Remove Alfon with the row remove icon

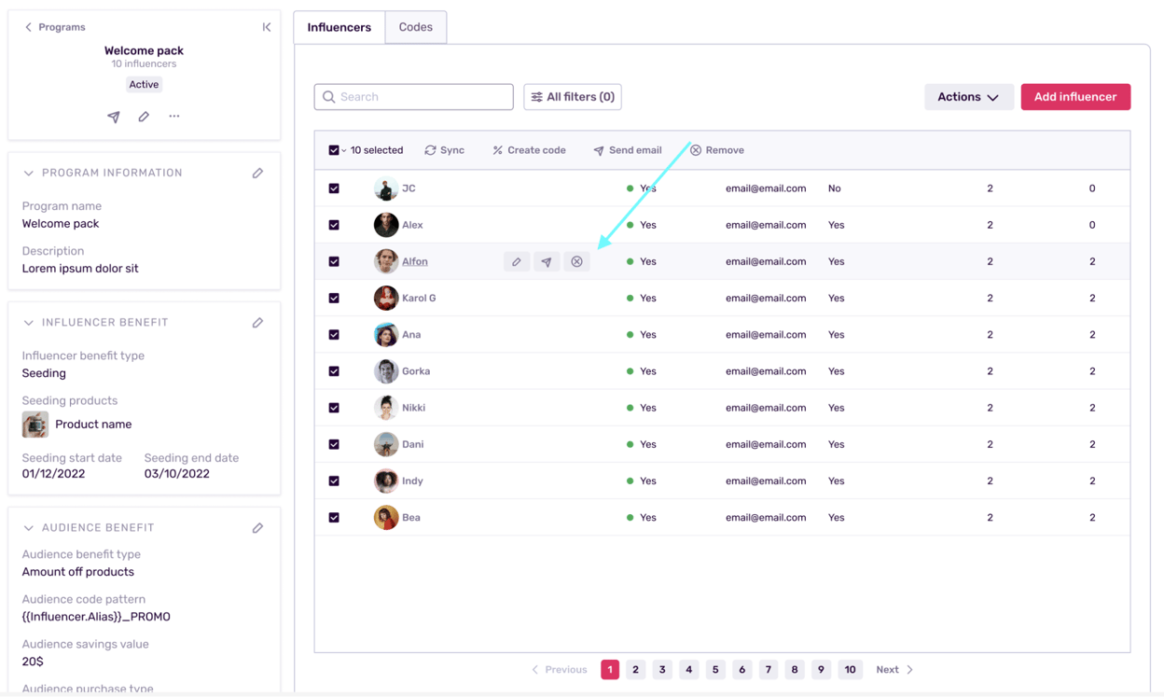tap(576, 261)
